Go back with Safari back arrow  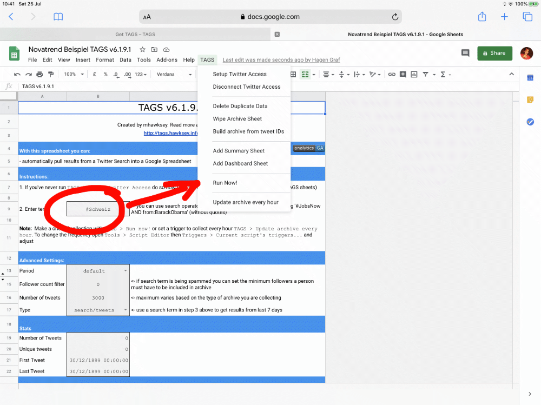click(x=11, y=17)
